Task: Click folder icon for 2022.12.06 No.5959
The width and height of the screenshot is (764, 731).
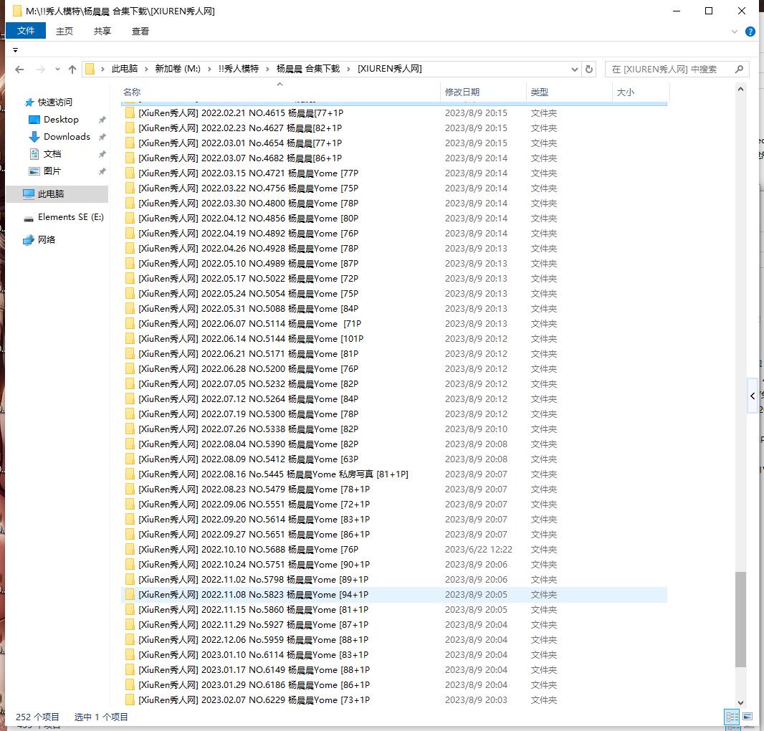Action: click(x=130, y=640)
